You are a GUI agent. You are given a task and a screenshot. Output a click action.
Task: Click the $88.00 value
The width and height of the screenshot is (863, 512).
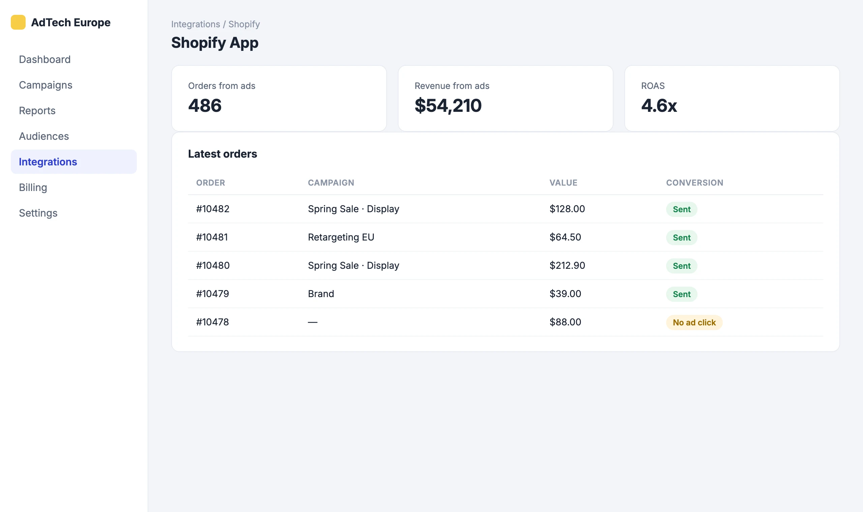(565, 322)
